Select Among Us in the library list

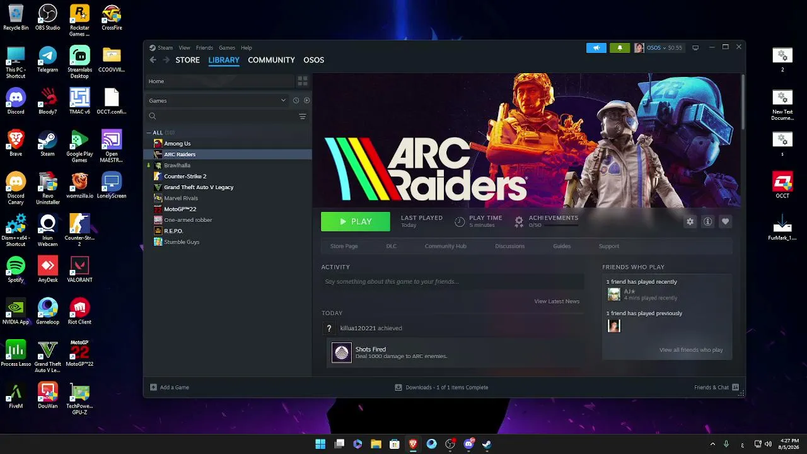pyautogui.click(x=229, y=144)
